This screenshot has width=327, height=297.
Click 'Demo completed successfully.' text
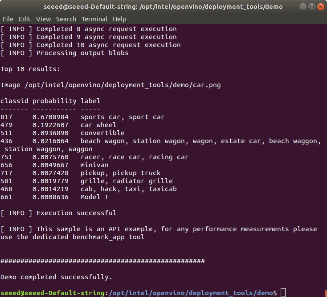coord(56,277)
